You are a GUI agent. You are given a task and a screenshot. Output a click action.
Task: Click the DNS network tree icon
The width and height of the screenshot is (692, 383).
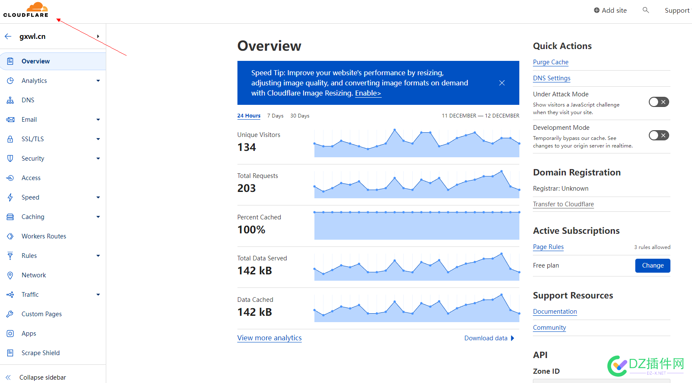(10, 100)
